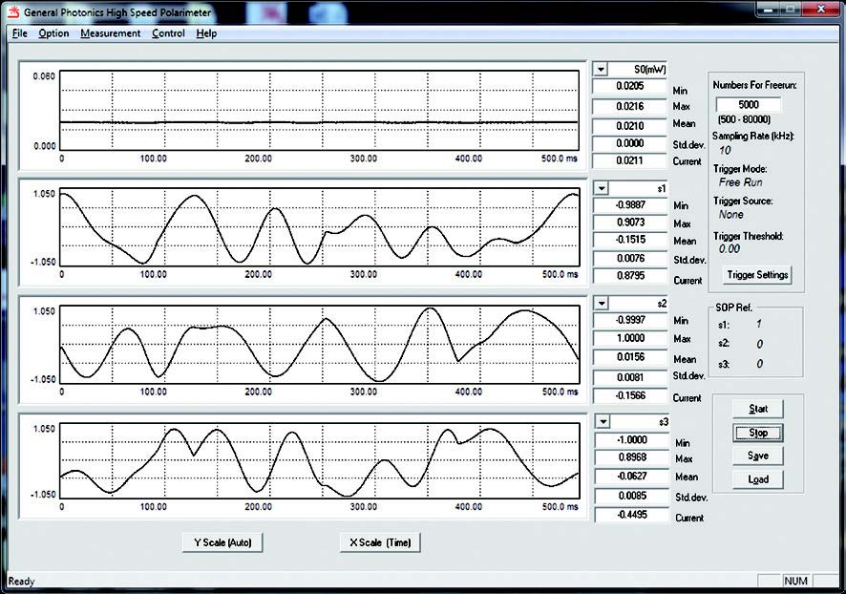This screenshot has width=846, height=594.
Task: Click the Numbers For Freerun input field
Action: point(749,105)
